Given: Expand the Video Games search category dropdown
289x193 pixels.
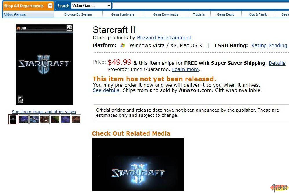Looking at the screenshot, I should tap(91, 6).
